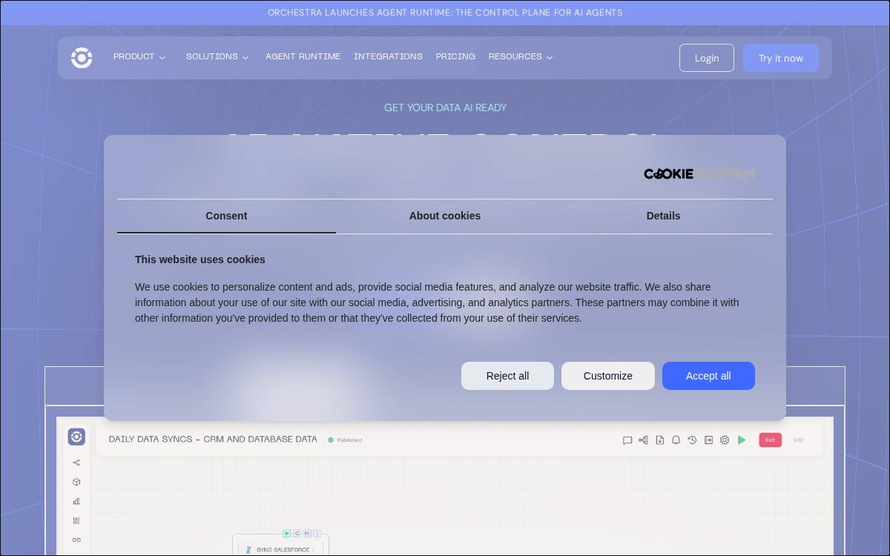Click the CookieConfirm logo
The height and width of the screenshot is (556, 890).
coord(699,173)
